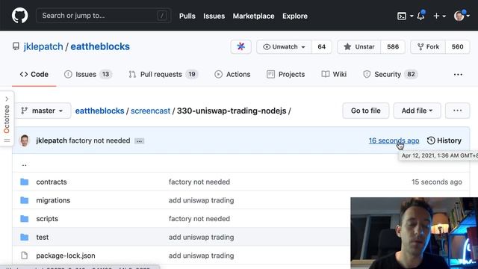Click jklepatch commit author avatar
Screen dimensions: 478x269
click(25, 140)
